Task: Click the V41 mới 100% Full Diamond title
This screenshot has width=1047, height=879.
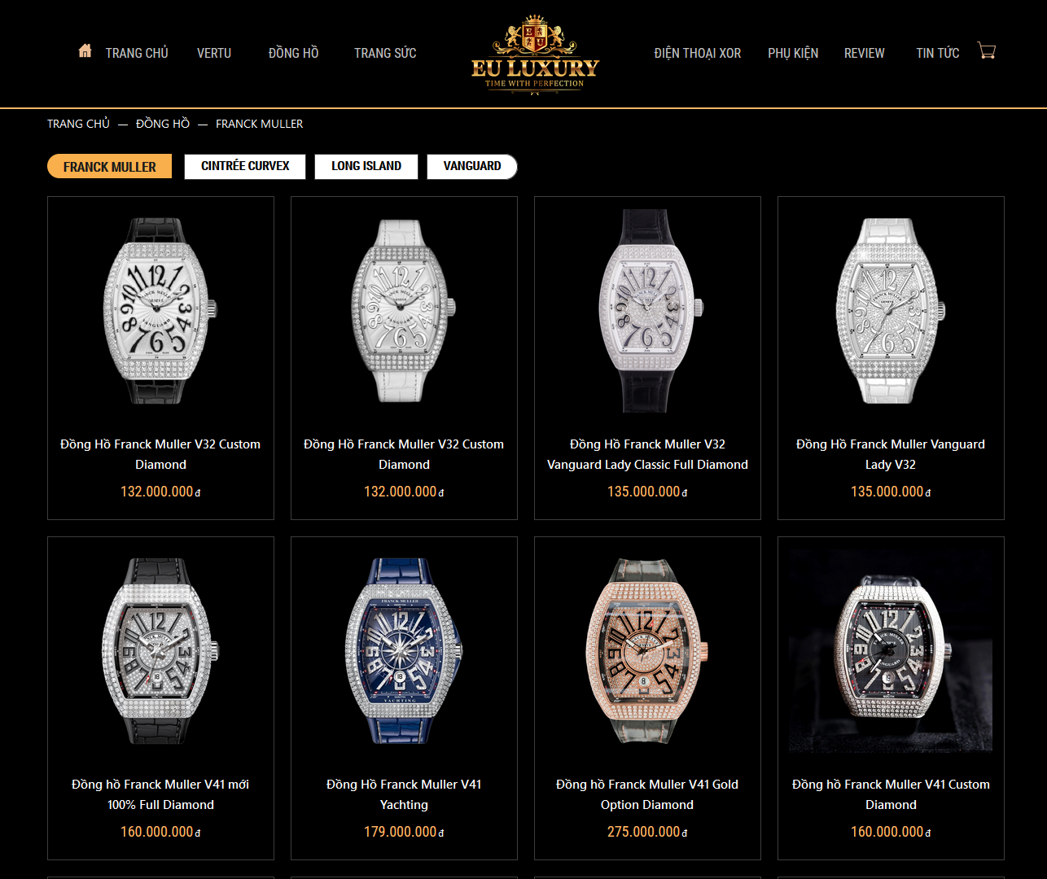Action: coord(160,794)
